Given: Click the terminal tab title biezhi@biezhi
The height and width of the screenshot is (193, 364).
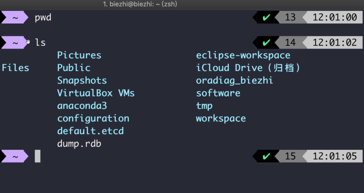Looking at the screenshot, I should 140,4.
